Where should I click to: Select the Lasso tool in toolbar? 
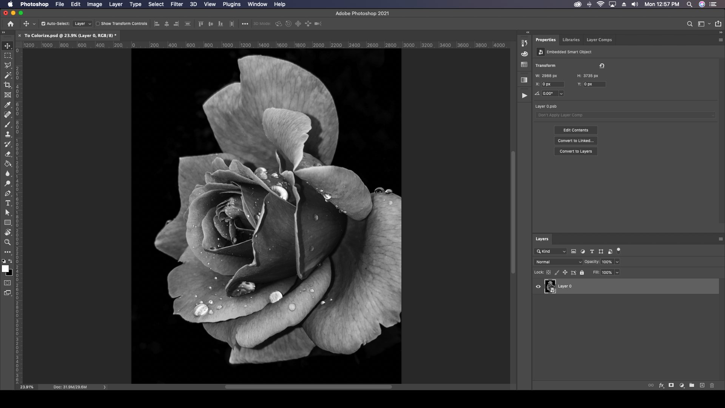pyautogui.click(x=8, y=65)
